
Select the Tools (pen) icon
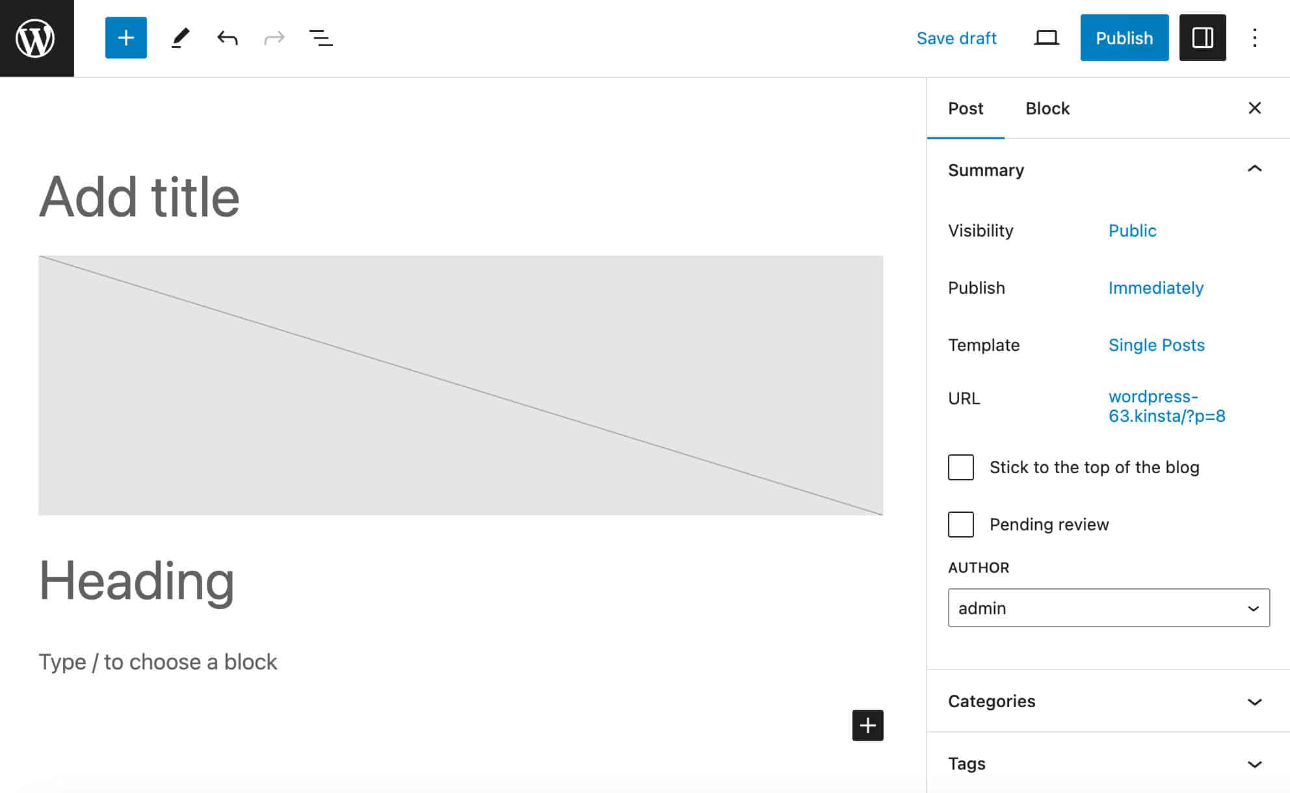(x=181, y=38)
